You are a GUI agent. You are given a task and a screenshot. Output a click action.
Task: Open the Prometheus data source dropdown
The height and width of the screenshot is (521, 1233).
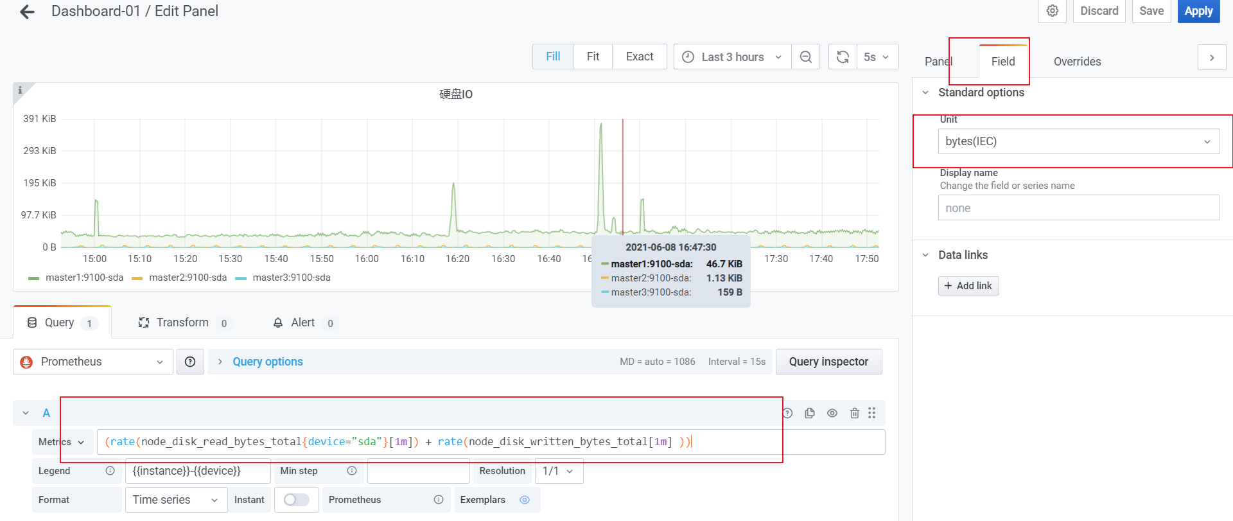tap(93, 362)
